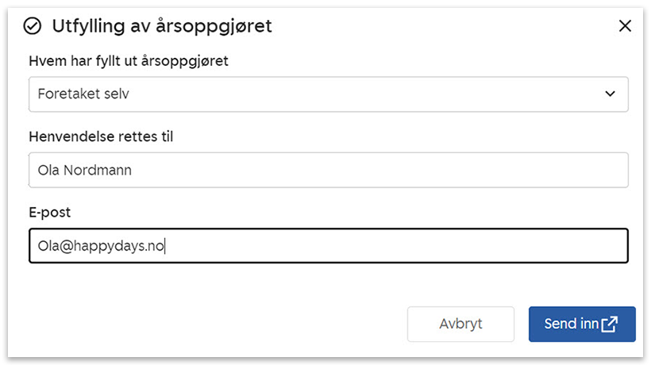Focus the "Henvendelse rettes til" input field
Viewport: 651px width, 365px height.
click(x=328, y=171)
